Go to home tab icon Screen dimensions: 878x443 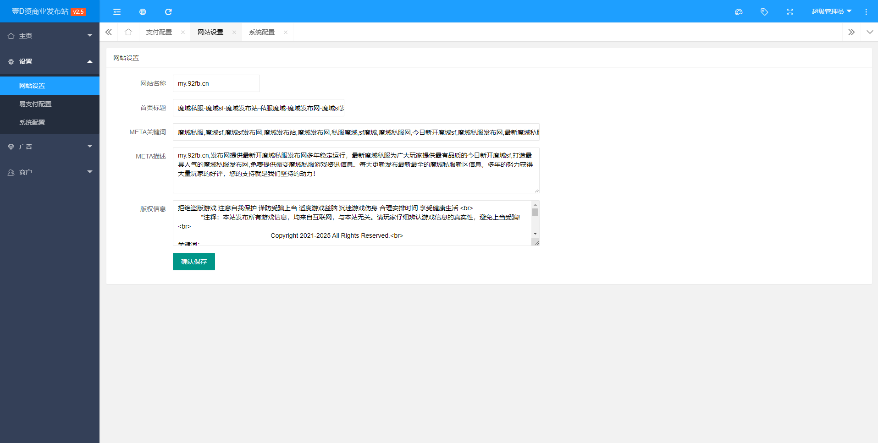point(128,32)
